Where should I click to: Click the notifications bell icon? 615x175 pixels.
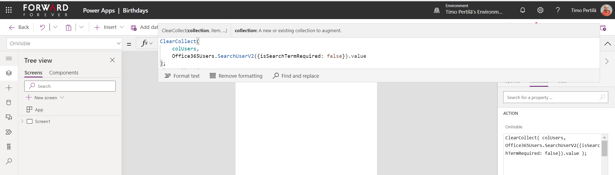[523, 10]
